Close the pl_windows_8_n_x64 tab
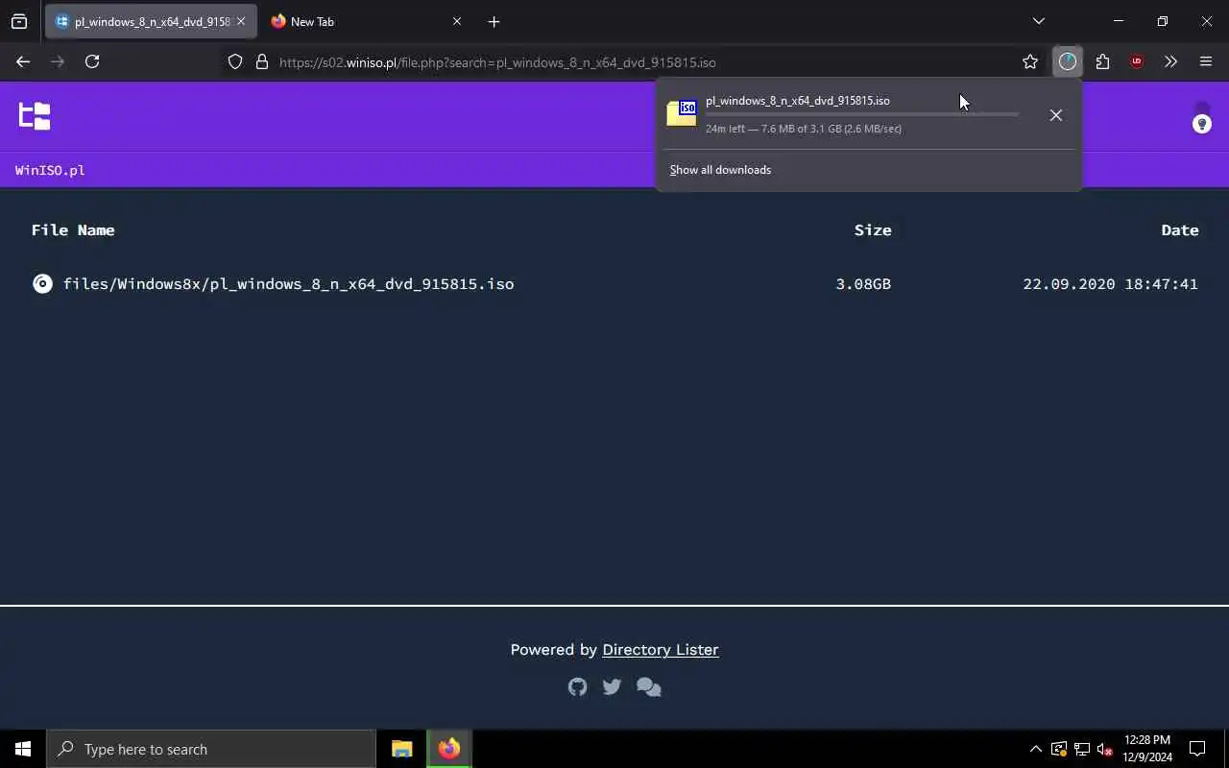 click(x=241, y=21)
